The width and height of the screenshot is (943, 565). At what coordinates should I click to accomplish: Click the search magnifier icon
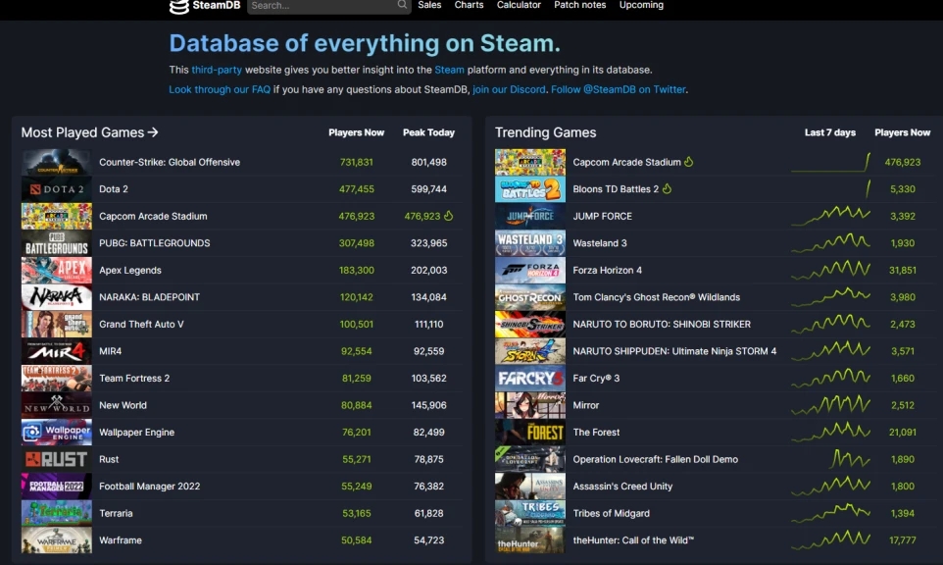(402, 5)
